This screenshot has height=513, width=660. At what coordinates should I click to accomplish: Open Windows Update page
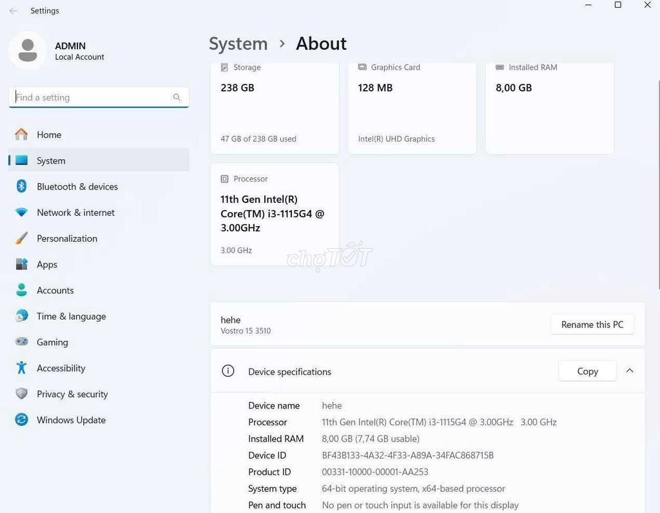(x=99, y=420)
